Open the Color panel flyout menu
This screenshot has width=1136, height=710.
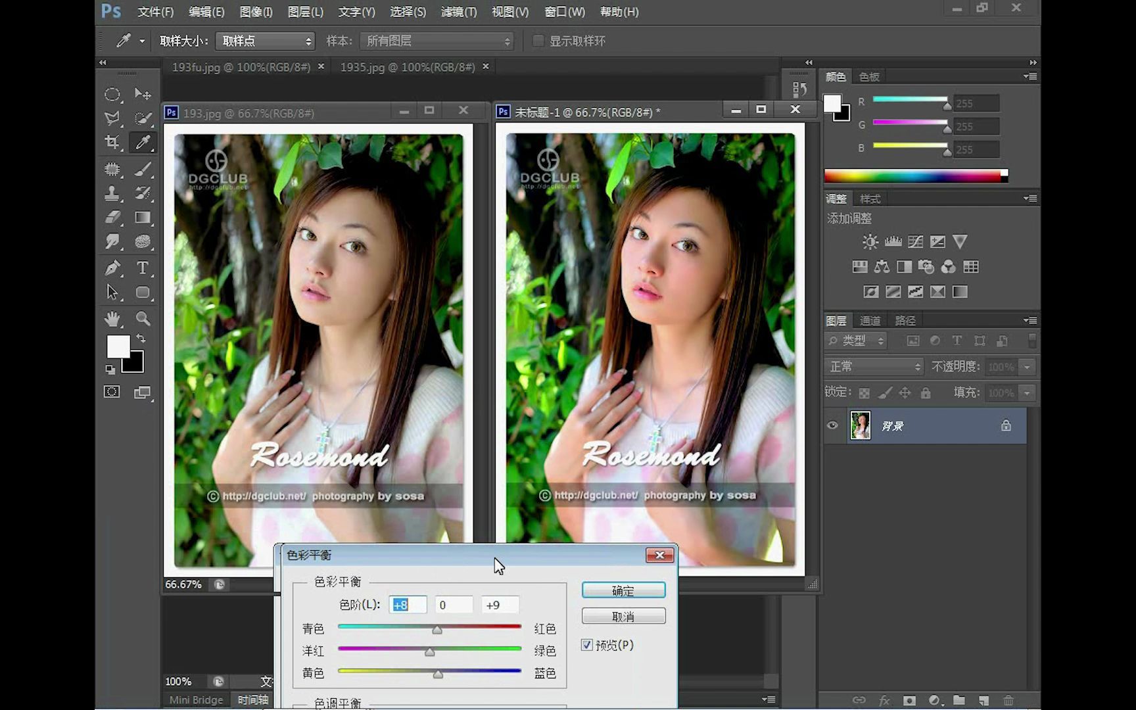coord(1030,76)
